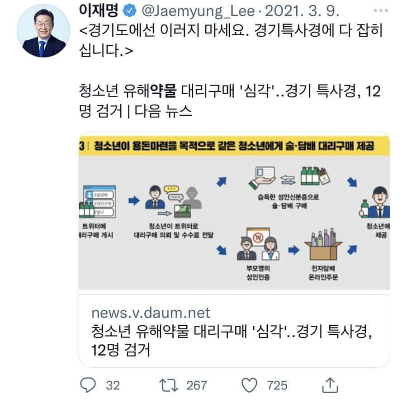Tap the share upload icon

click(330, 385)
